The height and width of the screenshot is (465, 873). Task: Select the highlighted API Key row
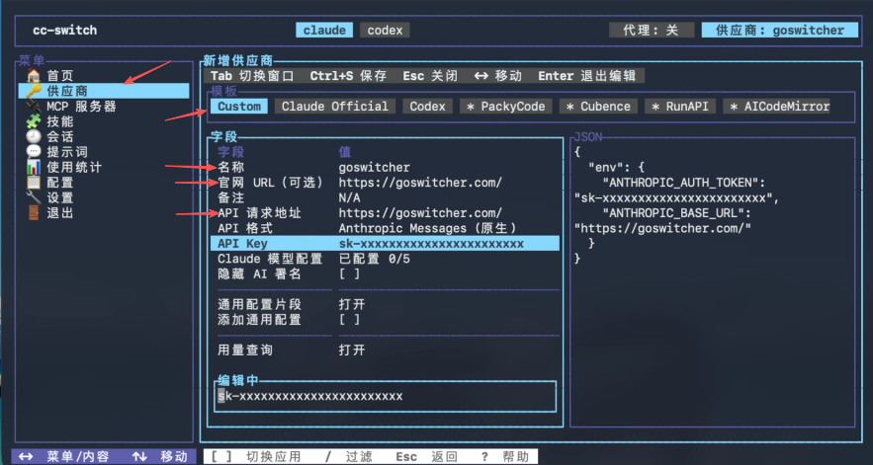tap(385, 243)
